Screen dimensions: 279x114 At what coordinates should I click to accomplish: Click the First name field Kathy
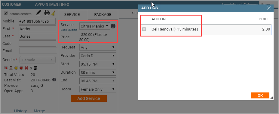tap(37, 29)
